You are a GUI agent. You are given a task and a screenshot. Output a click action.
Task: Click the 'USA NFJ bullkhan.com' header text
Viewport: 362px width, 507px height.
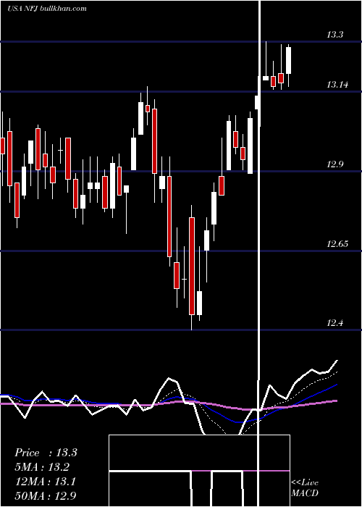47,9
